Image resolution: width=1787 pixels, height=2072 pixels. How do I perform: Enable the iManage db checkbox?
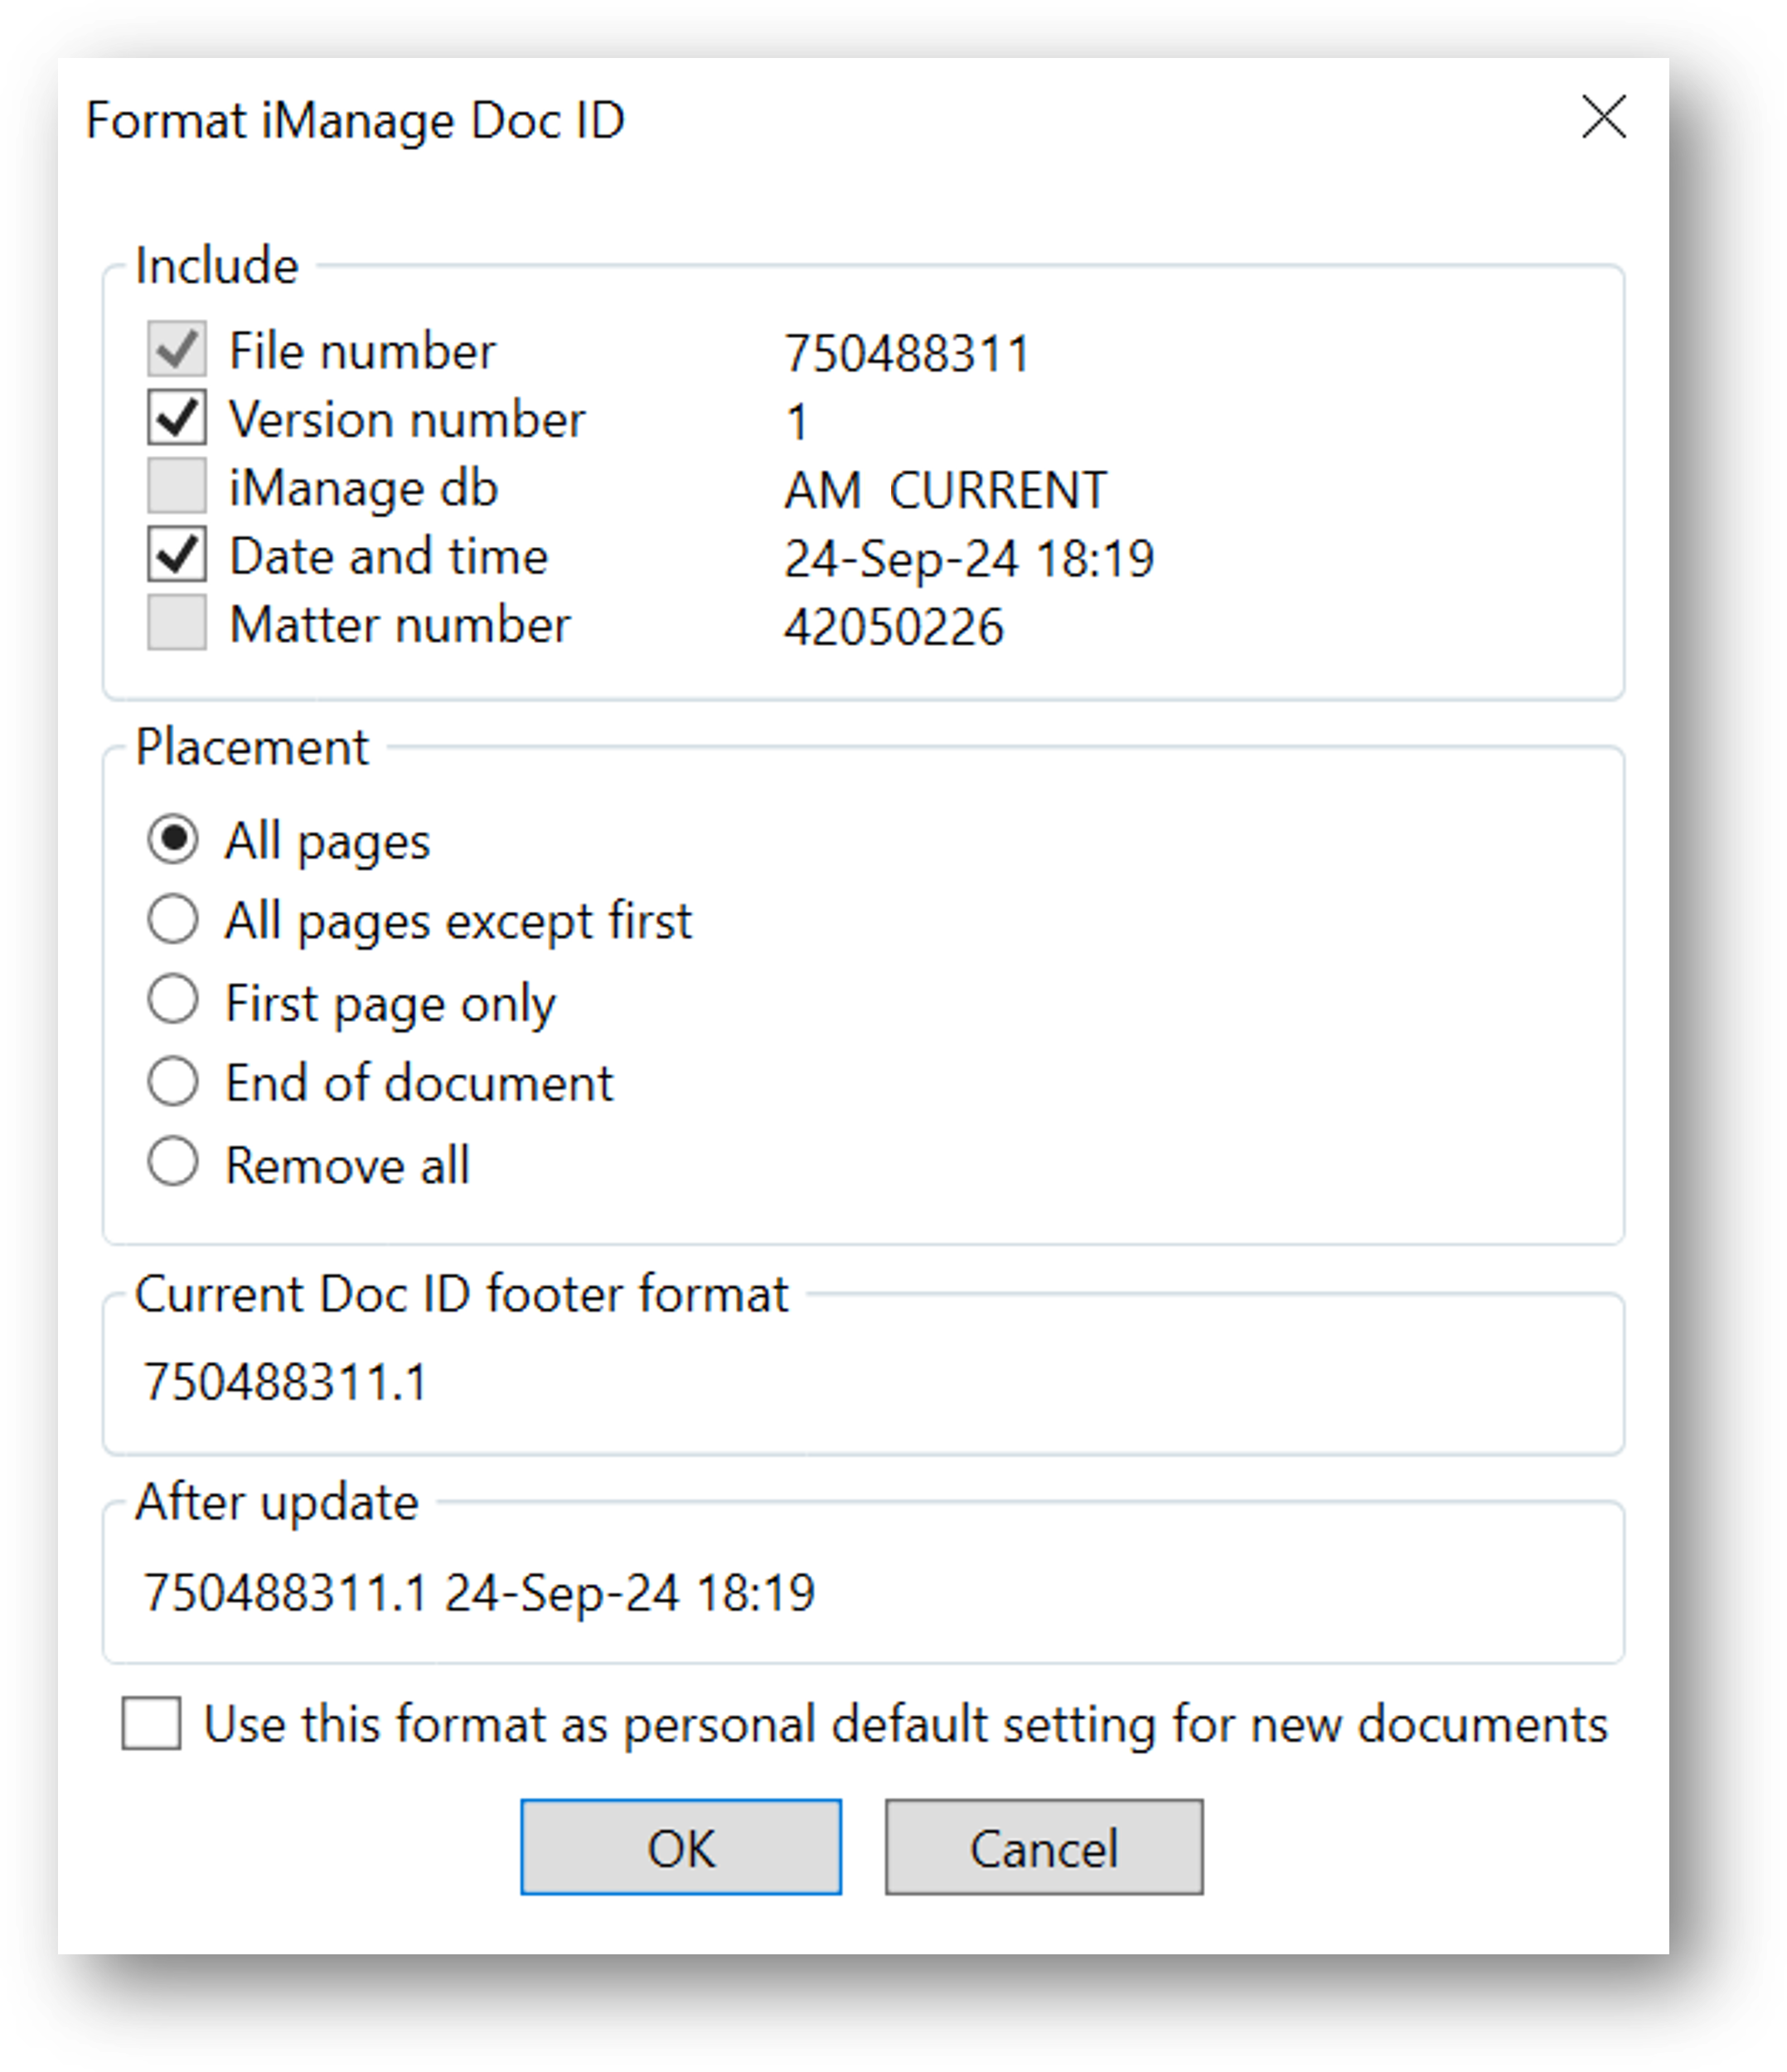click(x=177, y=487)
